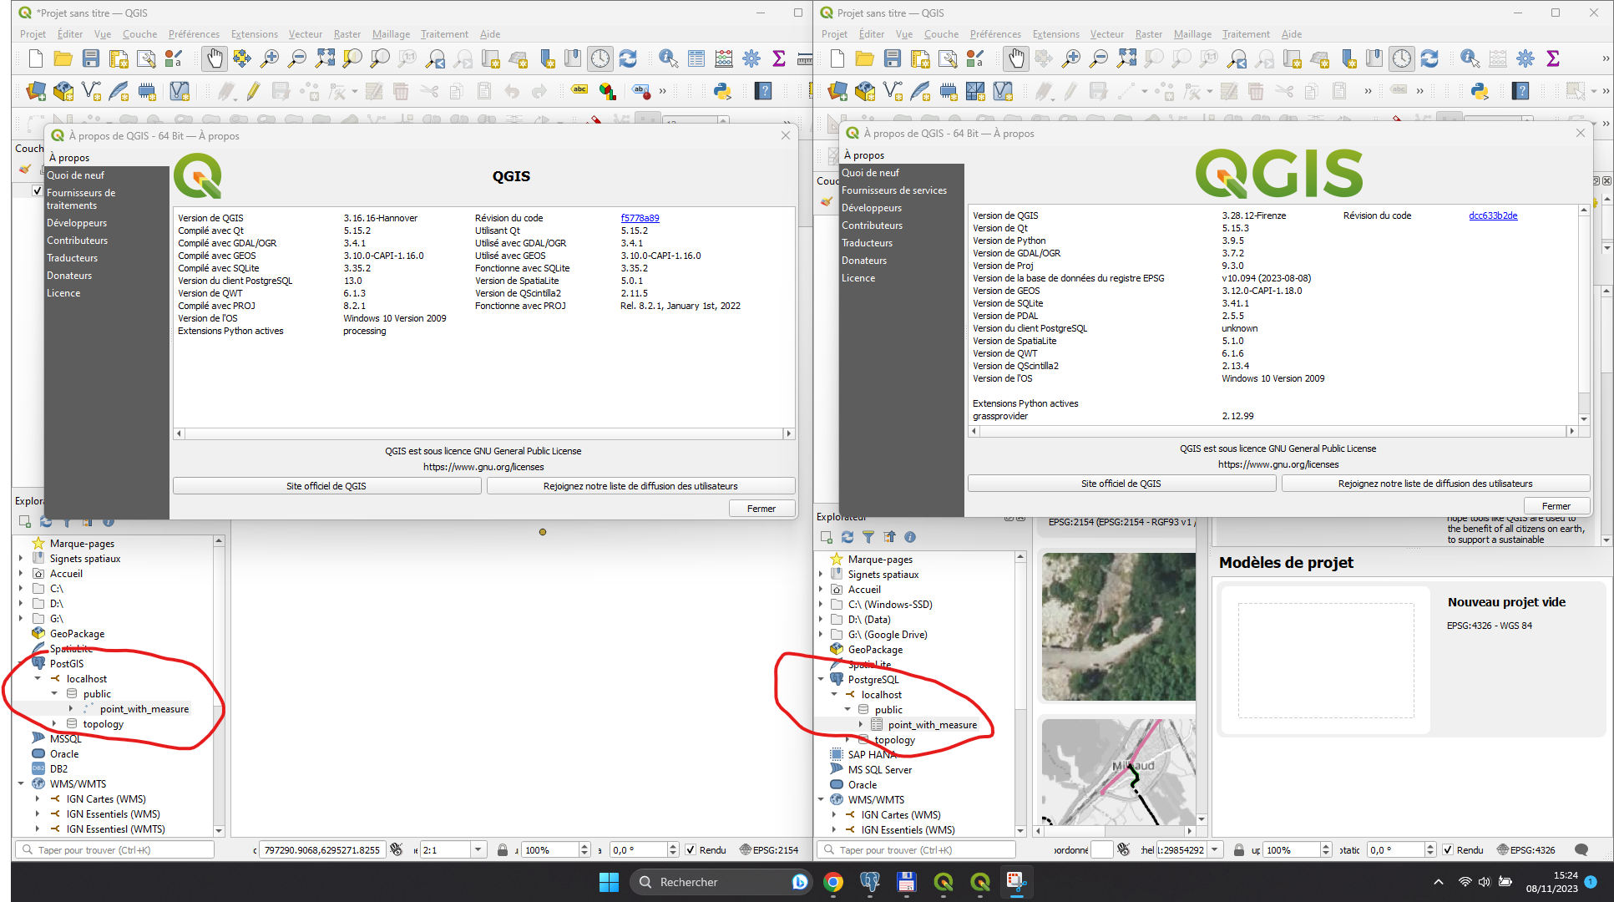Click the Site officiel de QGIS button
Image resolution: width=1614 pixels, height=902 pixels.
coord(326,485)
